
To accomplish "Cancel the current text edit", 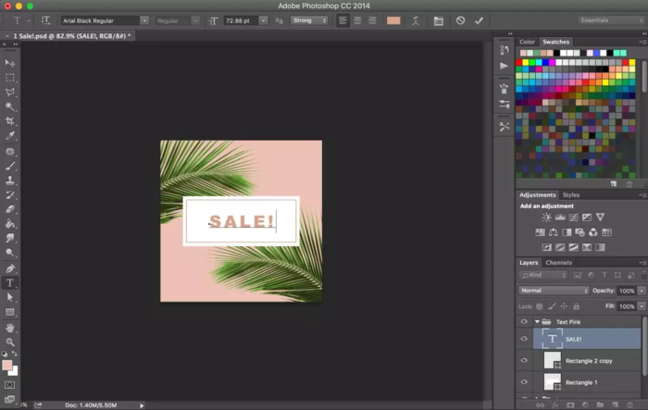I will [460, 20].
